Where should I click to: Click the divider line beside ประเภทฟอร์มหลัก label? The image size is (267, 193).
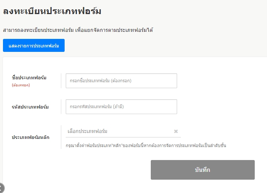point(61,137)
